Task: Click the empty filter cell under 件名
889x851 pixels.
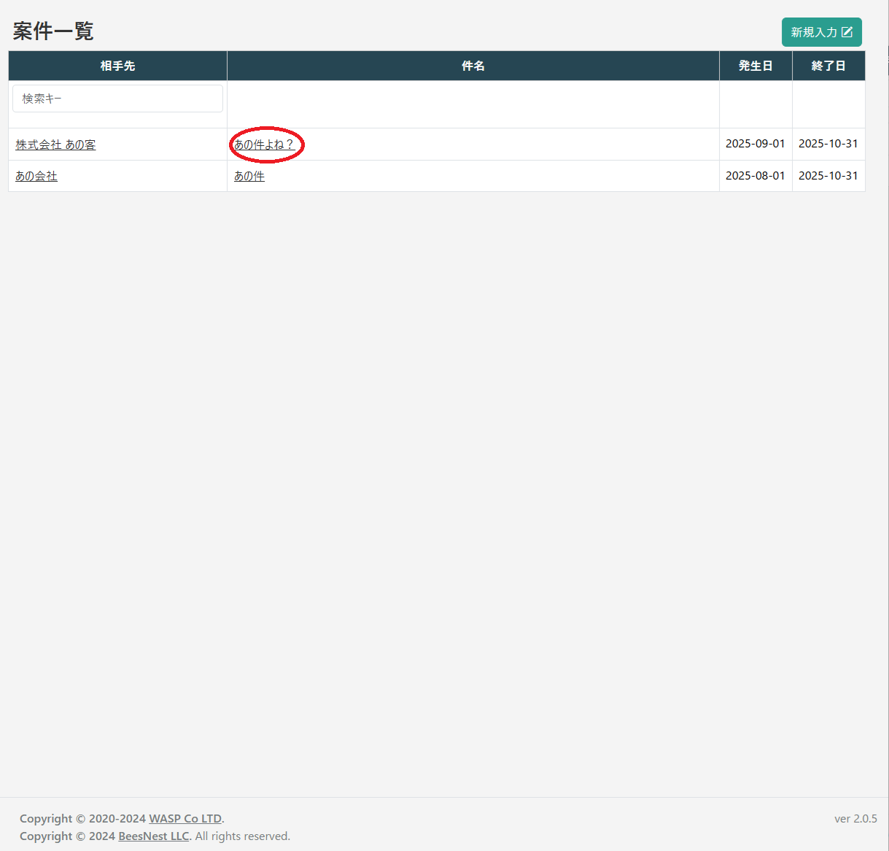Action: click(x=473, y=104)
